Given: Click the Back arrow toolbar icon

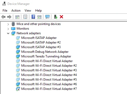Looking at the screenshot, I should click(3, 17).
